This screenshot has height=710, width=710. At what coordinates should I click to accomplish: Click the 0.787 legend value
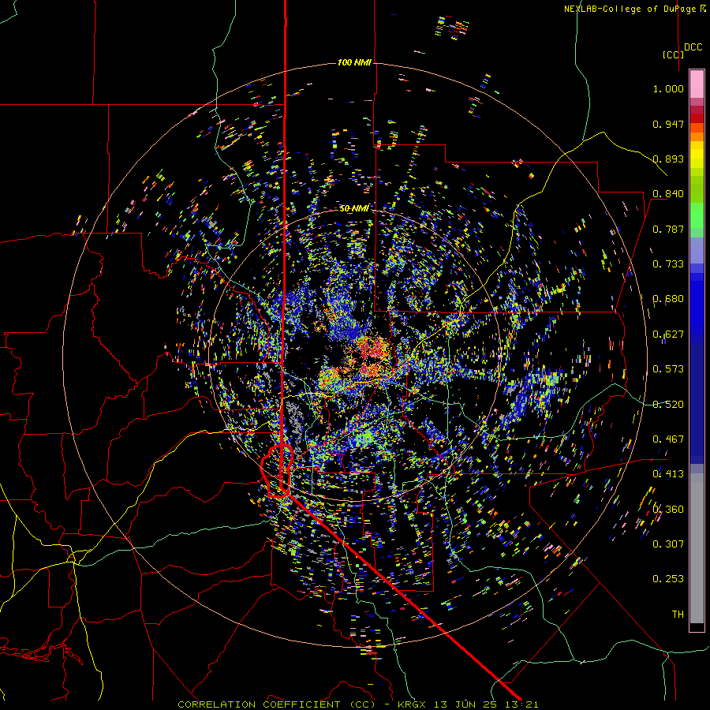668,229
